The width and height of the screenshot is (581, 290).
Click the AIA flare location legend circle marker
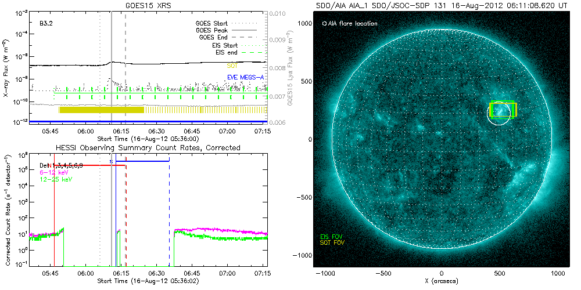click(x=324, y=24)
